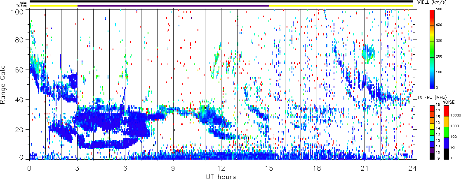Pick the purple 10–11 MHz TX FRQ swatch
Viewport: 461px width, 179px height.
[432, 151]
